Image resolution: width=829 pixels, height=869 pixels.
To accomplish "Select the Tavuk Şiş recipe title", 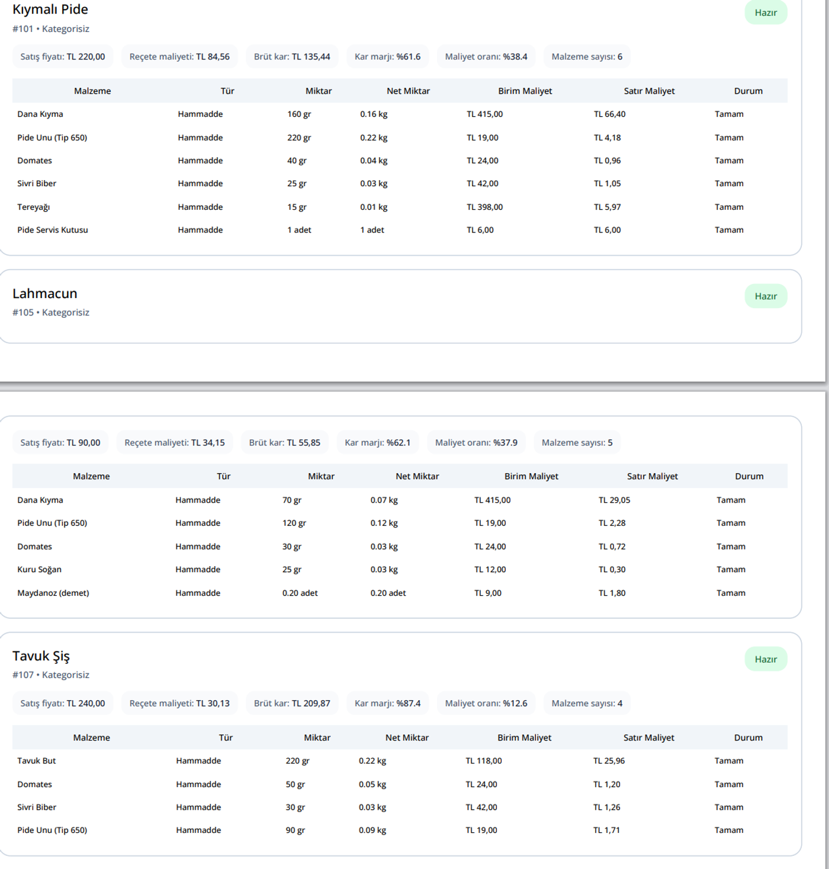I will click(41, 656).
